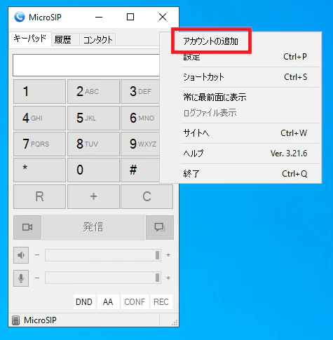Screen dimensions: 333x340
Task: Dial keypad digit 2 ABC
Action: [93, 91]
